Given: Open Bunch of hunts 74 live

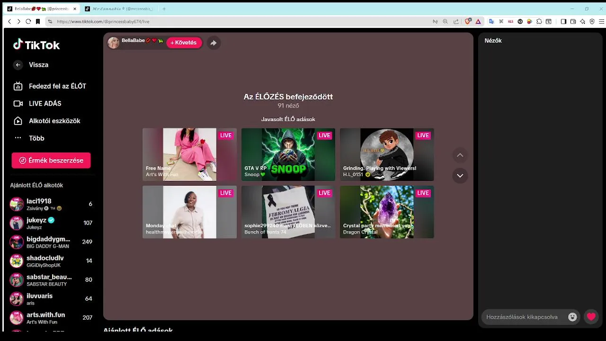Looking at the screenshot, I should (288, 212).
